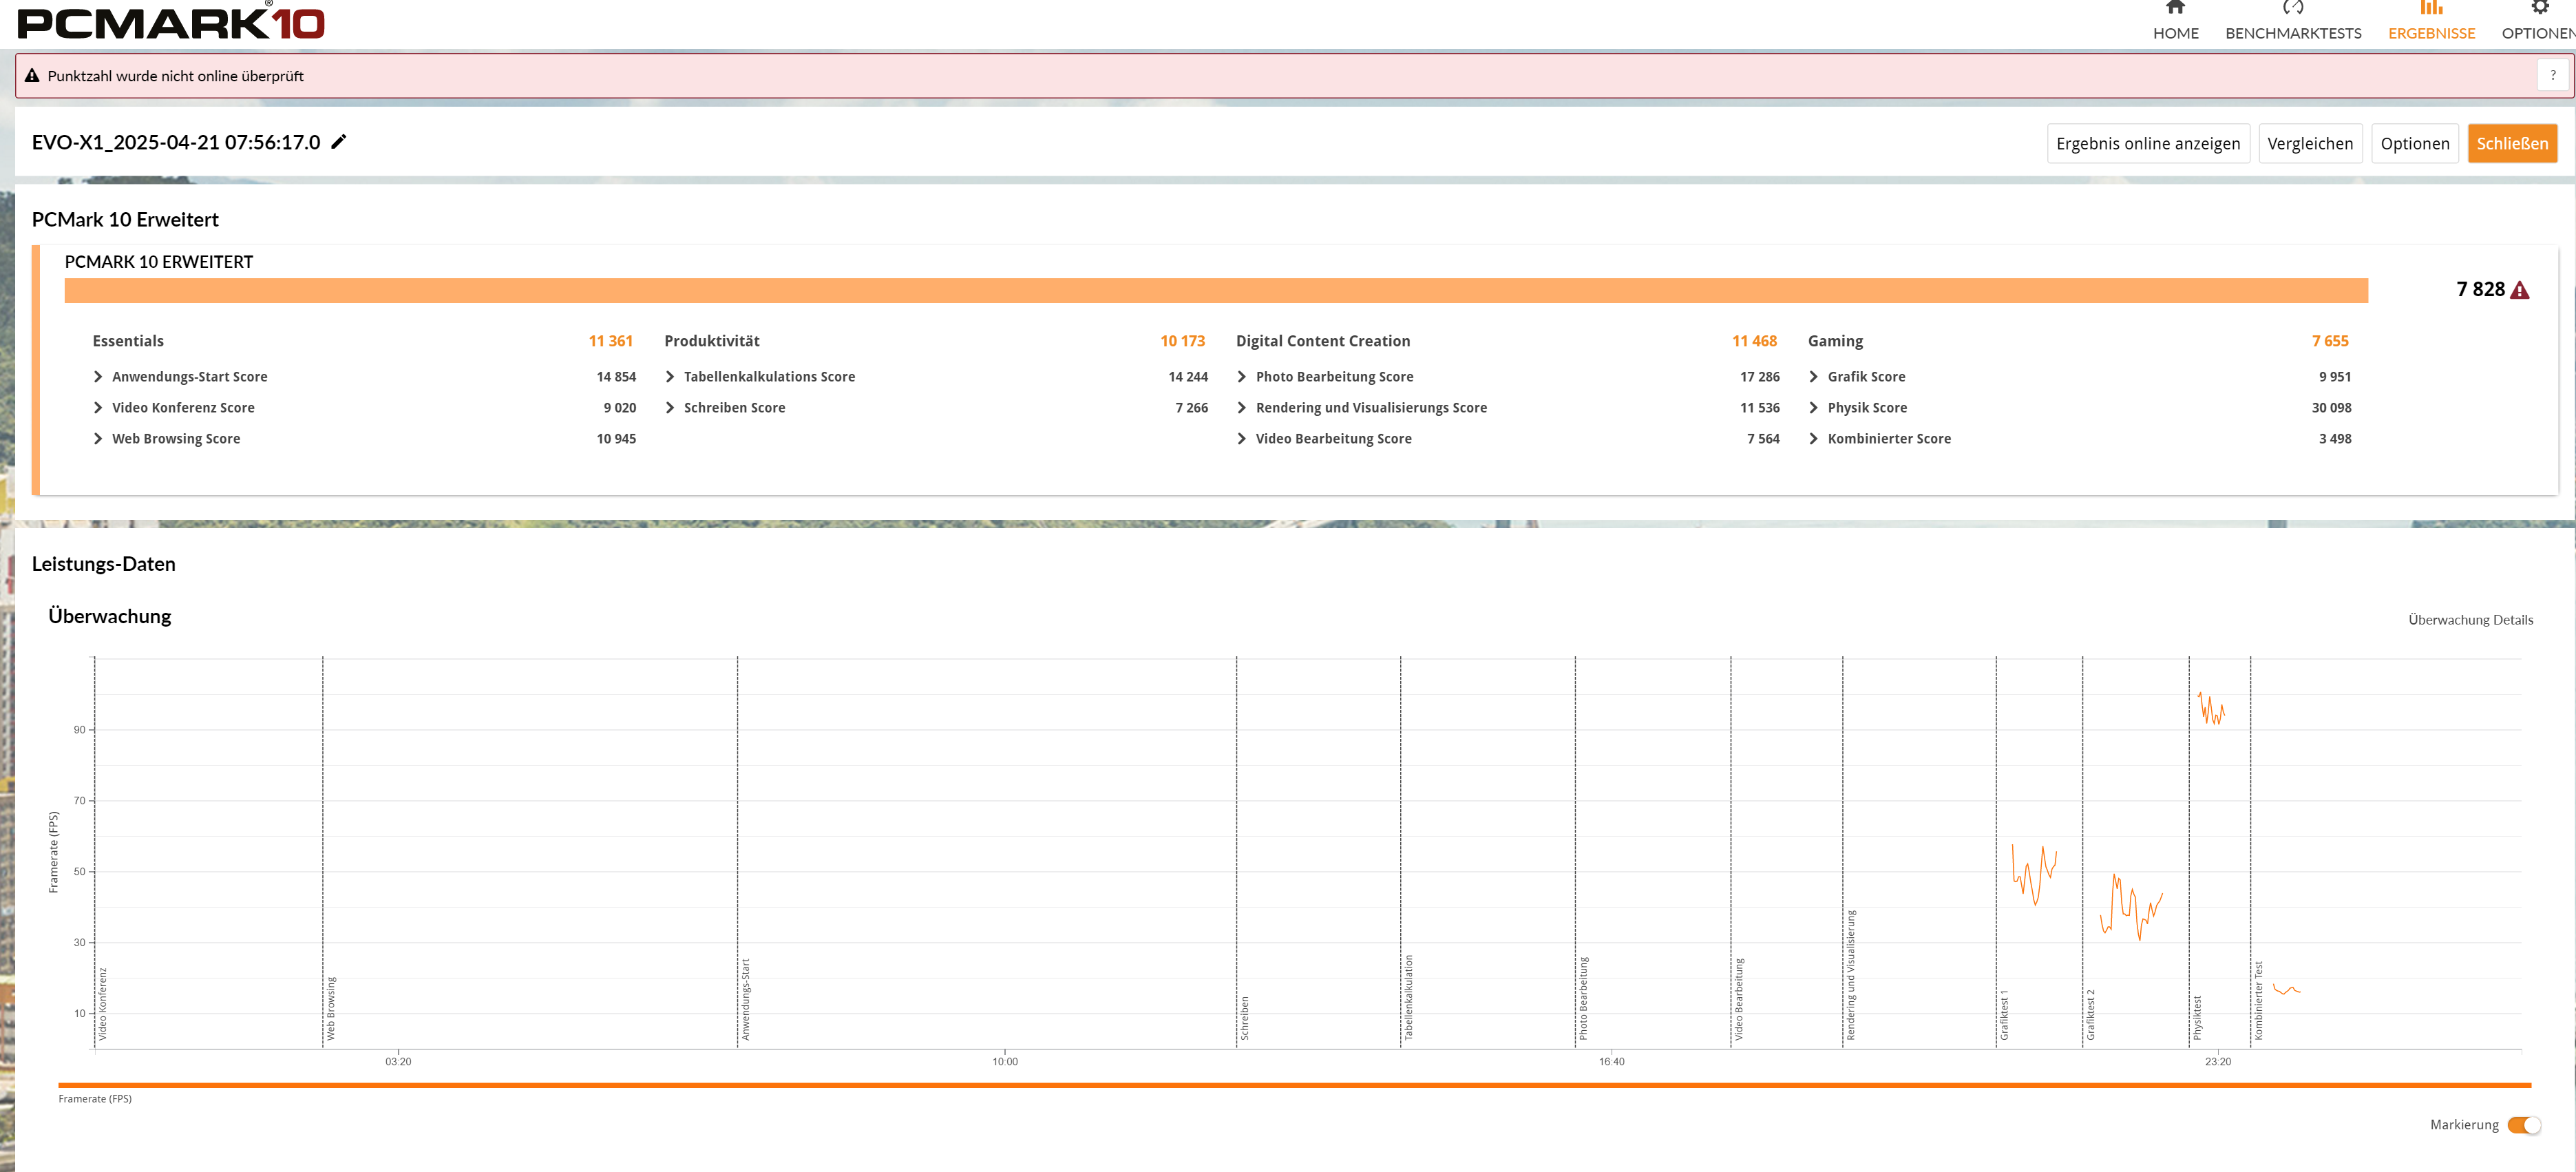Click the orange Schließen button
This screenshot has width=2576, height=1172.
pos(2512,143)
